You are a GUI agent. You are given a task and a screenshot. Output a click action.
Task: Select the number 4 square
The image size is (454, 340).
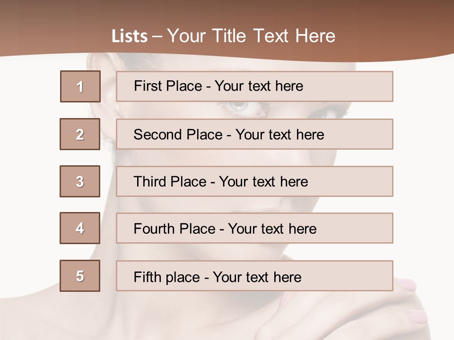[80, 228]
